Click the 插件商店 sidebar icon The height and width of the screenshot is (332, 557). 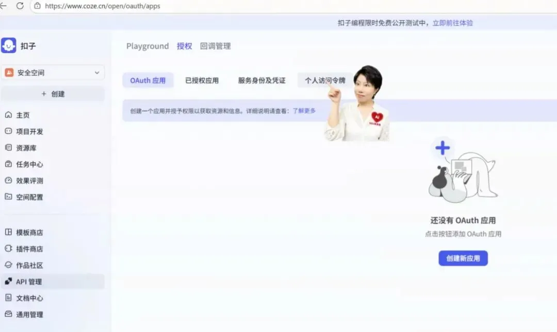coord(9,249)
